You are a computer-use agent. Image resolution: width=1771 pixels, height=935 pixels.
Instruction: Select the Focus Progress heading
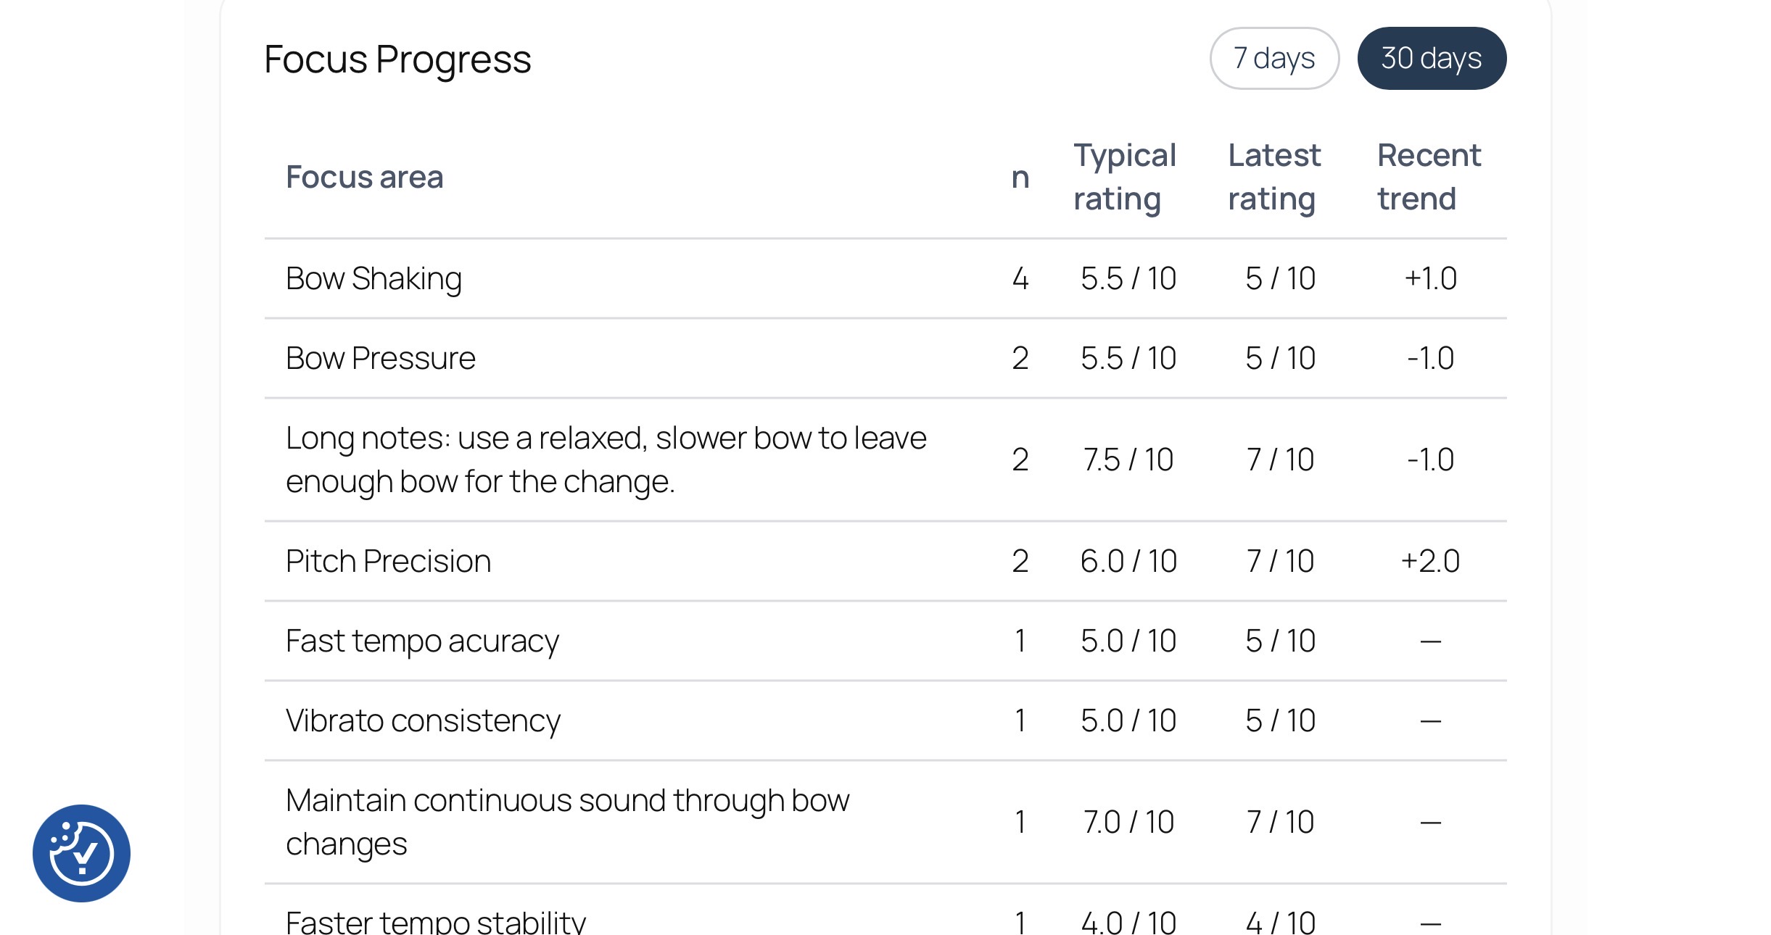click(x=397, y=59)
